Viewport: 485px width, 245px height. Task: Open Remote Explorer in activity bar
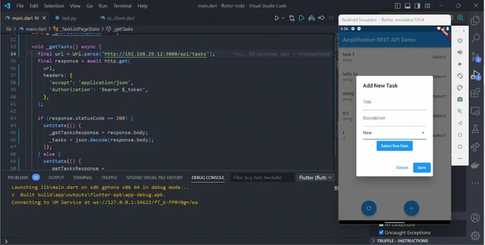click(475, 111)
